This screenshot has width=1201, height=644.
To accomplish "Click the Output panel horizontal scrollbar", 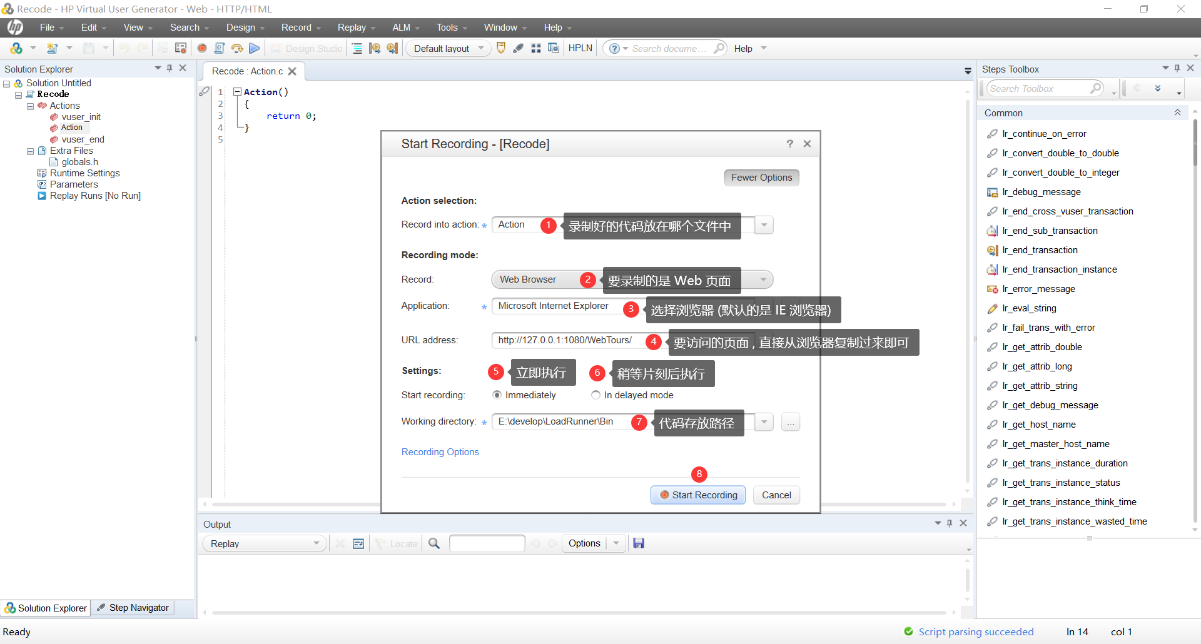I will point(579,613).
